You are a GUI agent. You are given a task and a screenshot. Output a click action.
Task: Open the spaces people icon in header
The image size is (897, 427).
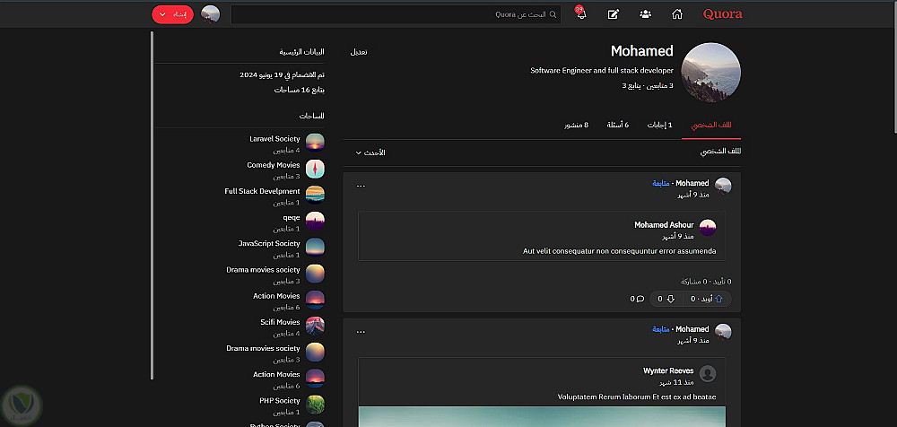coord(645,14)
